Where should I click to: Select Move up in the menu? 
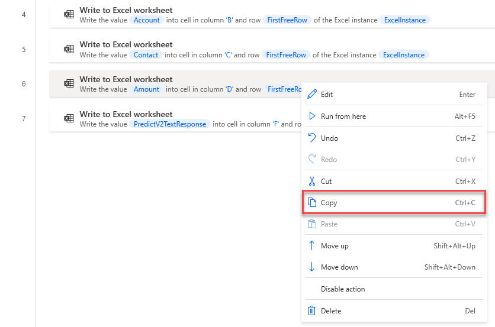point(394,245)
